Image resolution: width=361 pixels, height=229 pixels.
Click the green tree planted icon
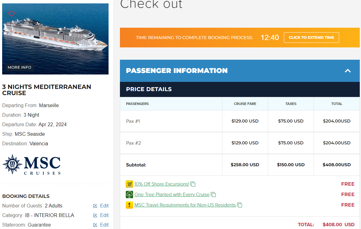[x=129, y=195]
